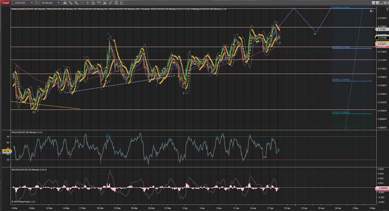Click the F button on the price axis
The height and width of the screenshot is (211, 389).
(x=387, y=9)
